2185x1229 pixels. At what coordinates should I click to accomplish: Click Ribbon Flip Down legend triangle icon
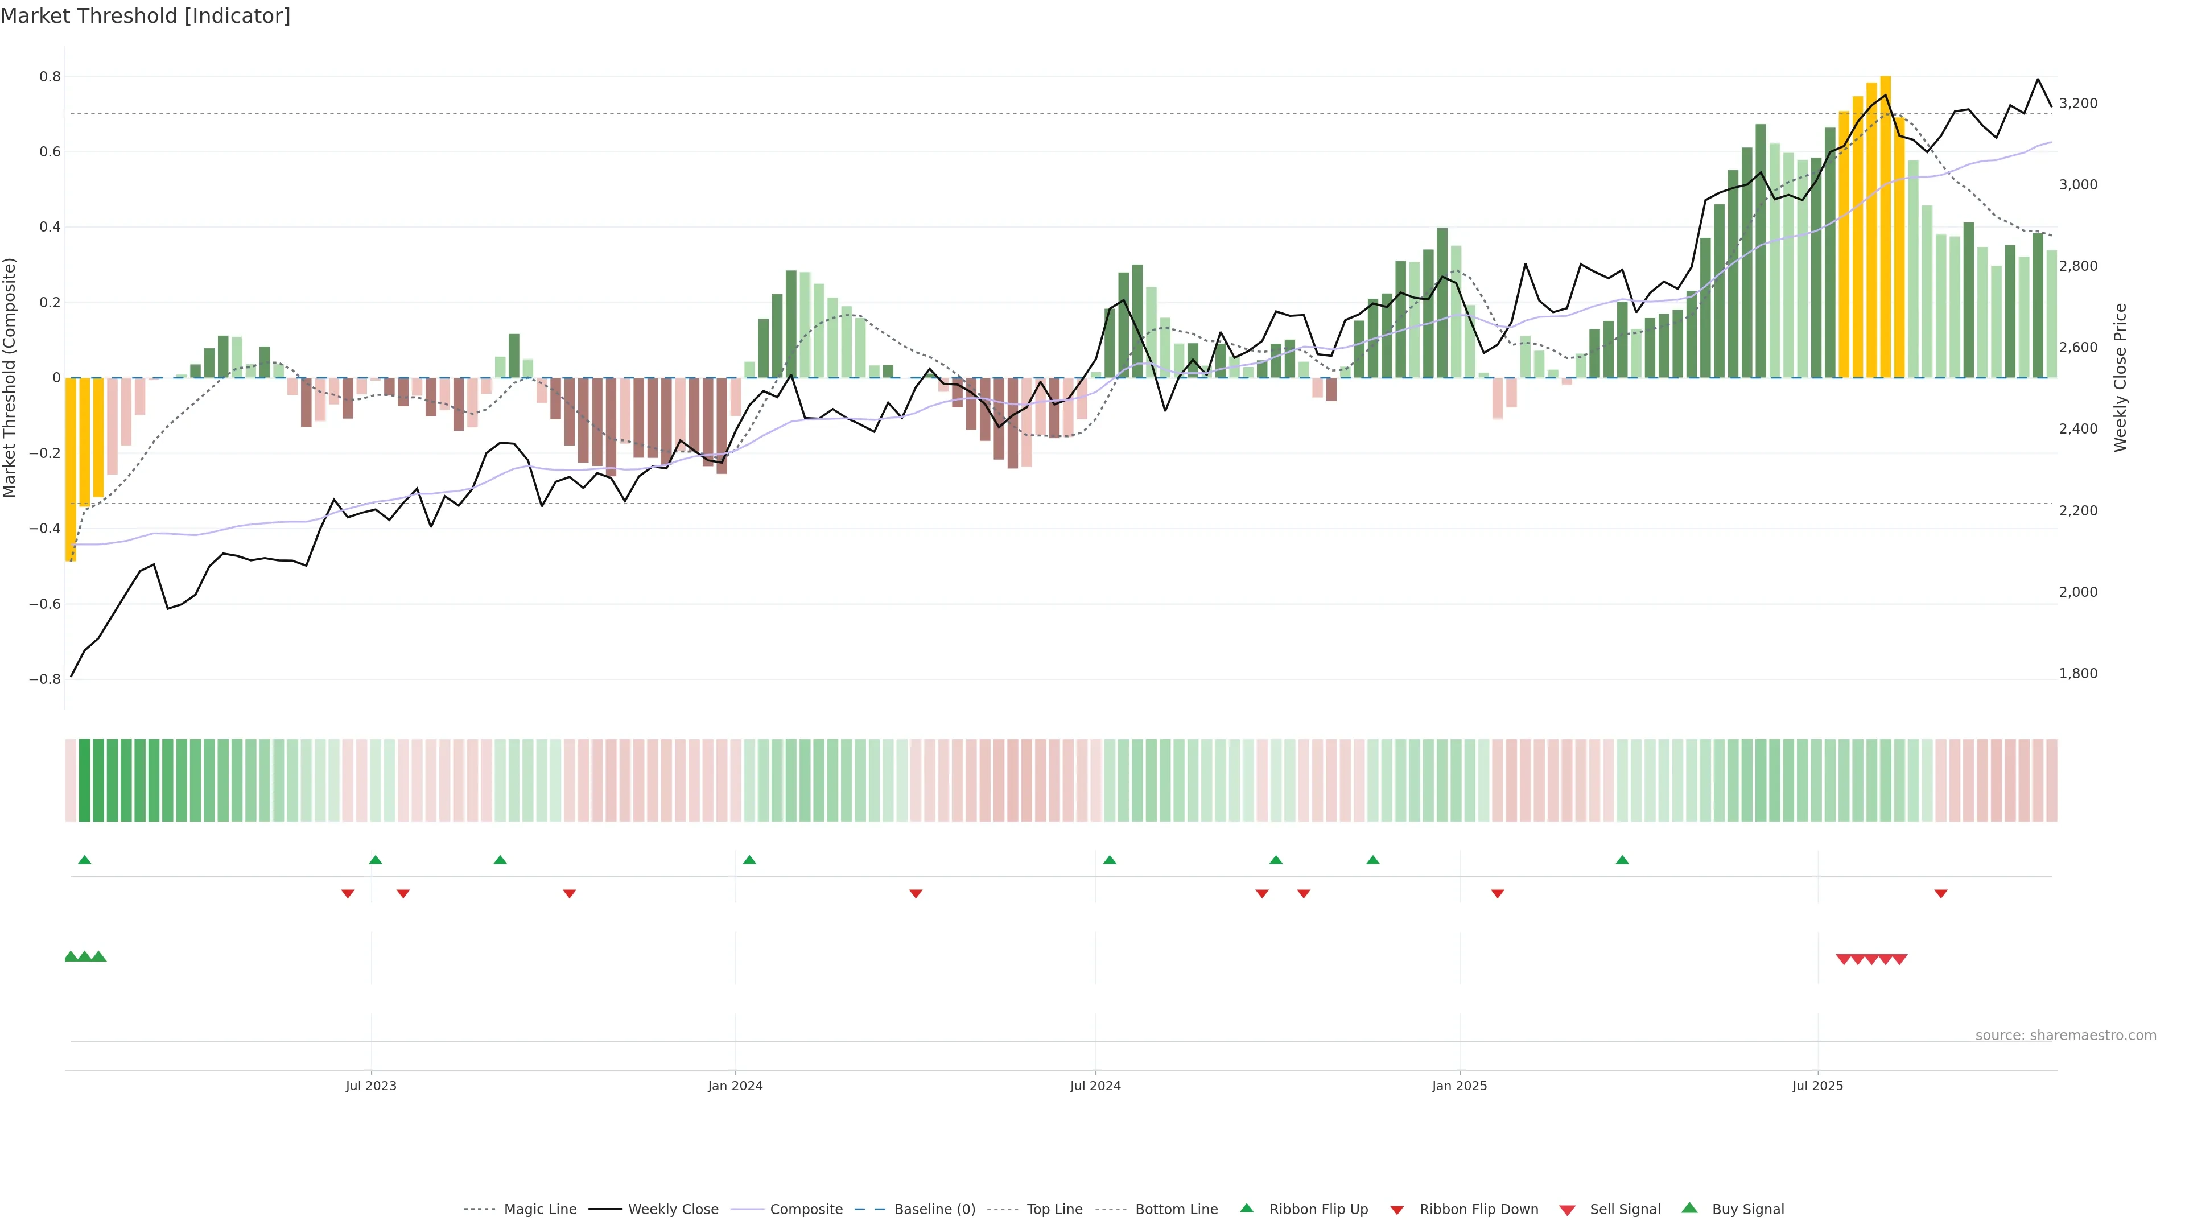coord(1397,1210)
